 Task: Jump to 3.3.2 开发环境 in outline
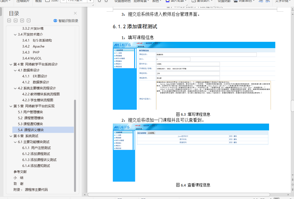coord(33,29)
